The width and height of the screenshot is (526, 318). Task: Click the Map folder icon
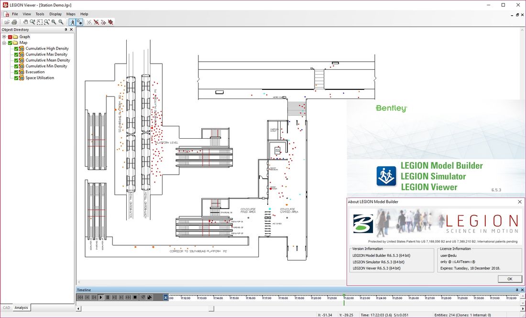click(x=15, y=43)
